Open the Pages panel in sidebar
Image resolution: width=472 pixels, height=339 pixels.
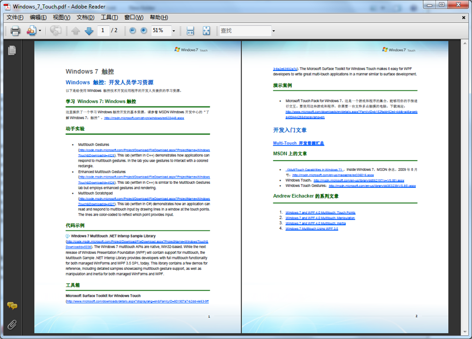point(12,51)
